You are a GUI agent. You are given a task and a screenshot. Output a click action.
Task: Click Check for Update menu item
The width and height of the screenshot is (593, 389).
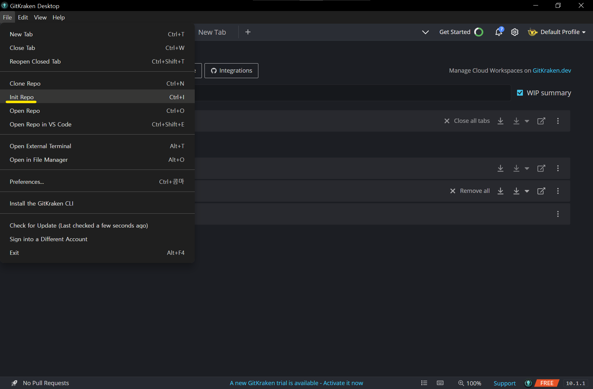[x=97, y=225]
